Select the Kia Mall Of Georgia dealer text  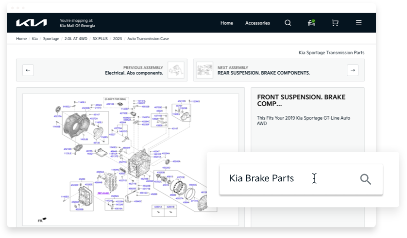click(x=77, y=26)
